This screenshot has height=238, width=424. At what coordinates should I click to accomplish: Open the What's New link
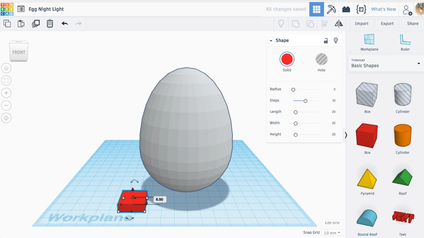click(383, 9)
